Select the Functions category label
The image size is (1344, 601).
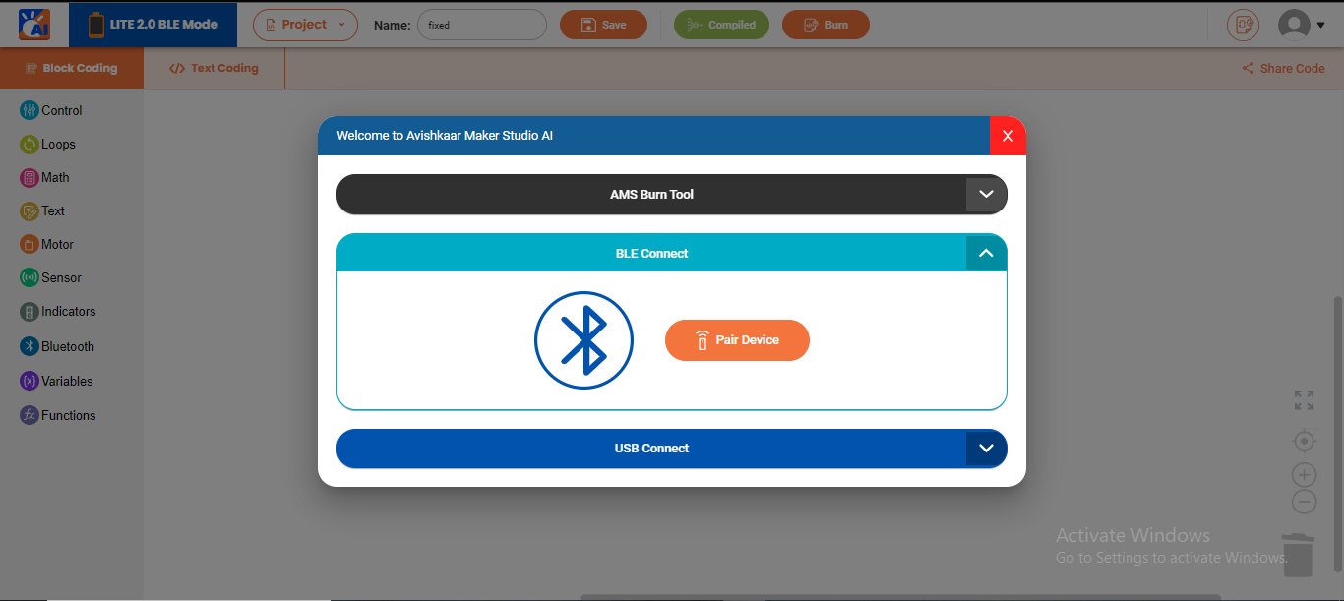pyautogui.click(x=69, y=415)
